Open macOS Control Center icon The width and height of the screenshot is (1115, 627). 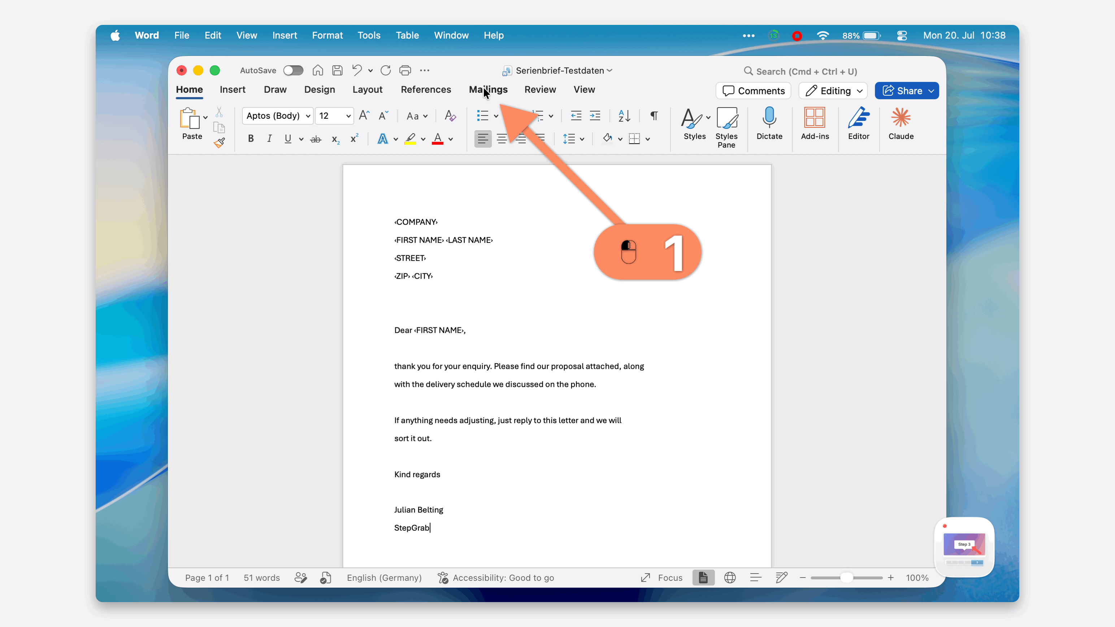pos(902,35)
